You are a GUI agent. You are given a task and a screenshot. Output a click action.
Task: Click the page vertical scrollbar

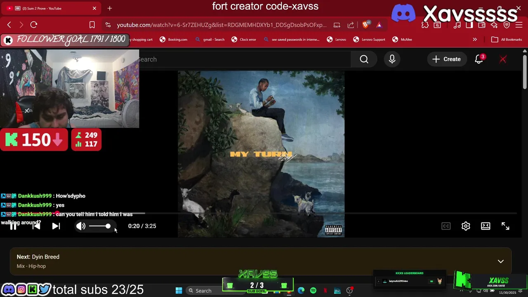tap(525, 71)
